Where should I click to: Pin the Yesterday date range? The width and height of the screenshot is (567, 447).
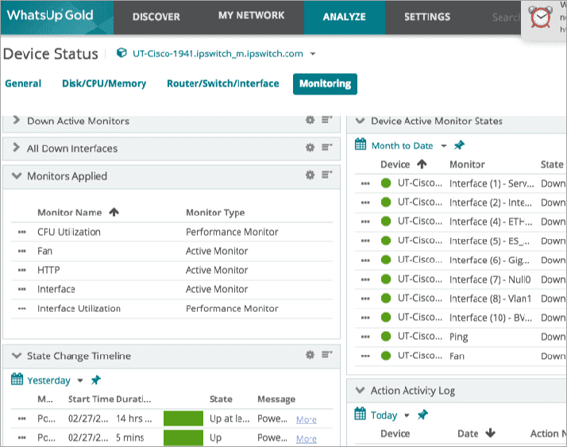coord(96,380)
